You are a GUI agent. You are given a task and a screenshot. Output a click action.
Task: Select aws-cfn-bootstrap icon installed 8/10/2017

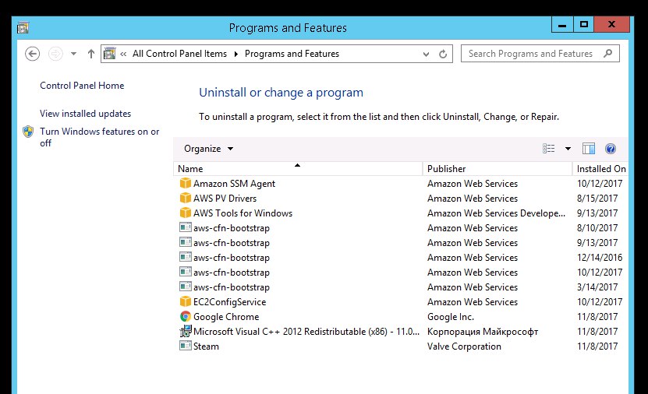coord(185,227)
